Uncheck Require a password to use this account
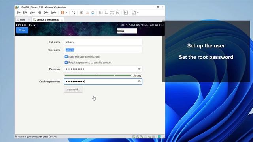Screen dimensions: 253x142 click(66, 62)
